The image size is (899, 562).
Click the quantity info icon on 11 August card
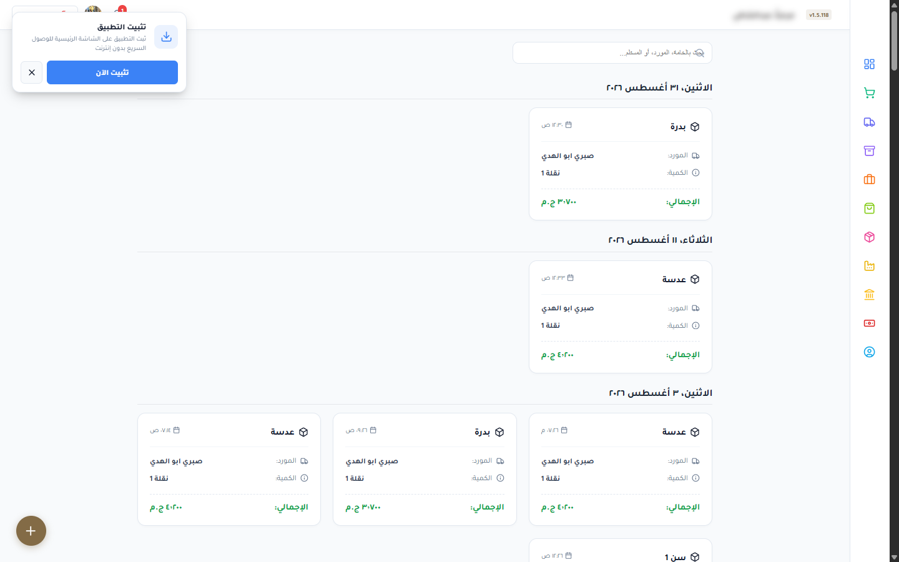[695, 325]
